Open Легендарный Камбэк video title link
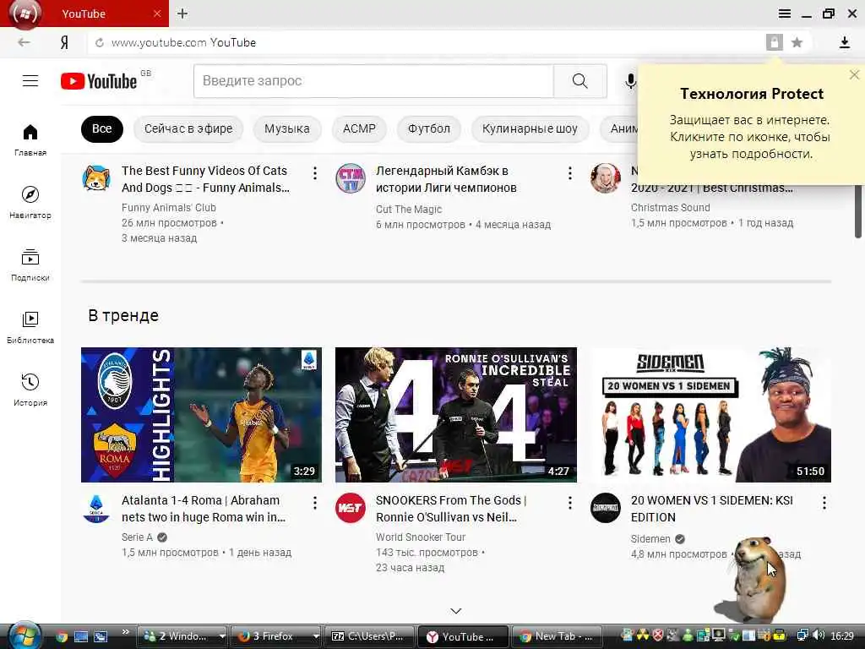 (x=446, y=179)
